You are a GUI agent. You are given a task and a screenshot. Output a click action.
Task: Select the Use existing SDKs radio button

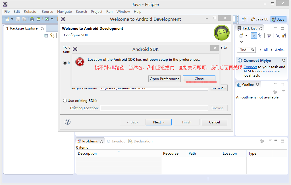pyautogui.click(x=65, y=101)
